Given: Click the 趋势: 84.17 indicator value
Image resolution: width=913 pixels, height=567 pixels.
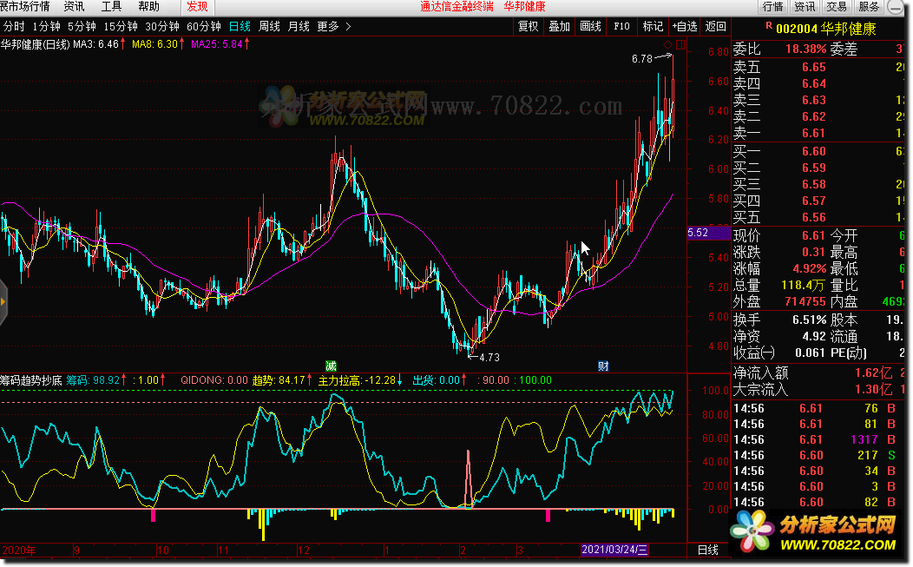Looking at the screenshot, I should tap(280, 380).
